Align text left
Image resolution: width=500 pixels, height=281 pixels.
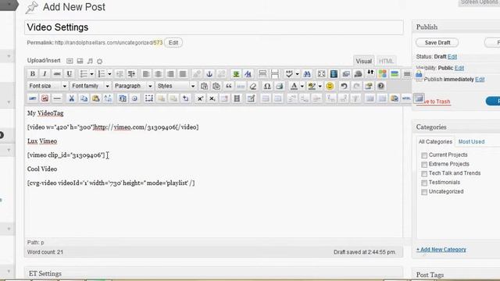(146, 74)
